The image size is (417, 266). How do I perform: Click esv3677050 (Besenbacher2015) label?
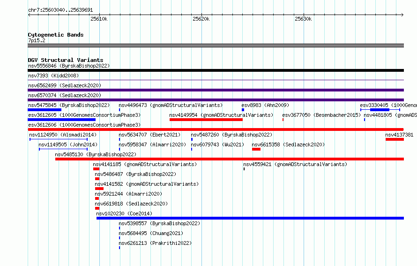321,115
